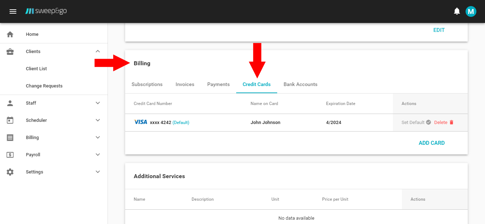
Task: Click the Visa card logo
Action: (x=141, y=122)
